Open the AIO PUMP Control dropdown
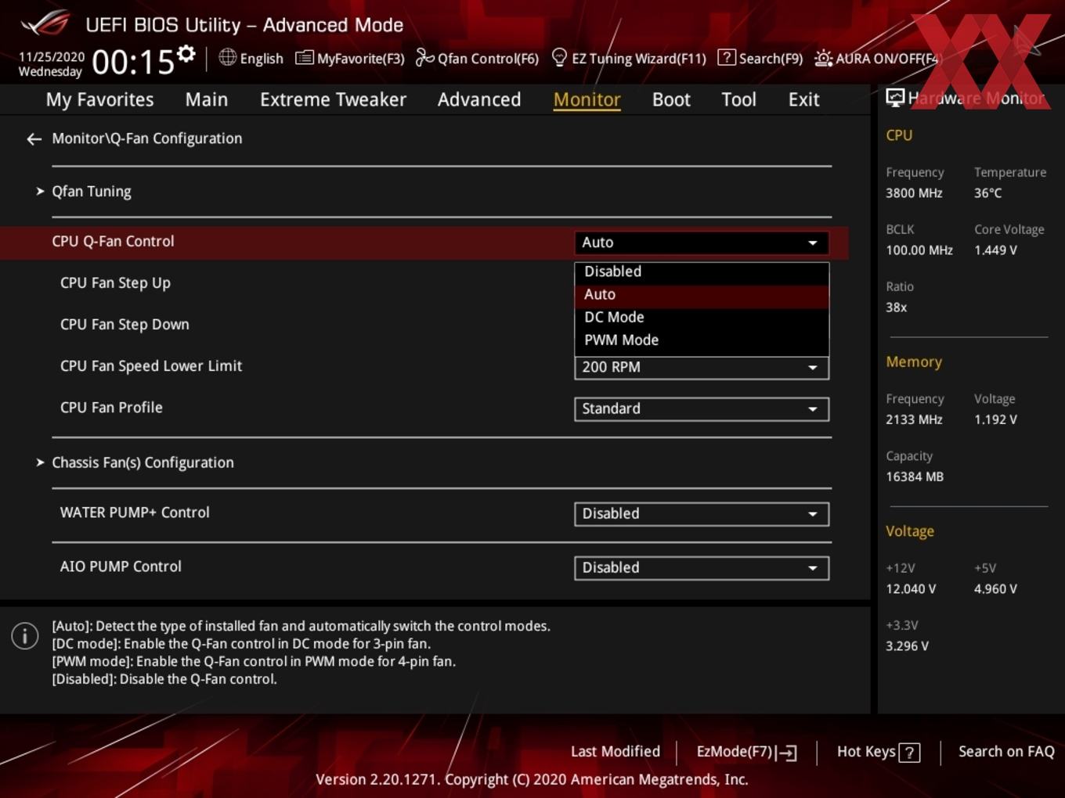 coord(702,568)
